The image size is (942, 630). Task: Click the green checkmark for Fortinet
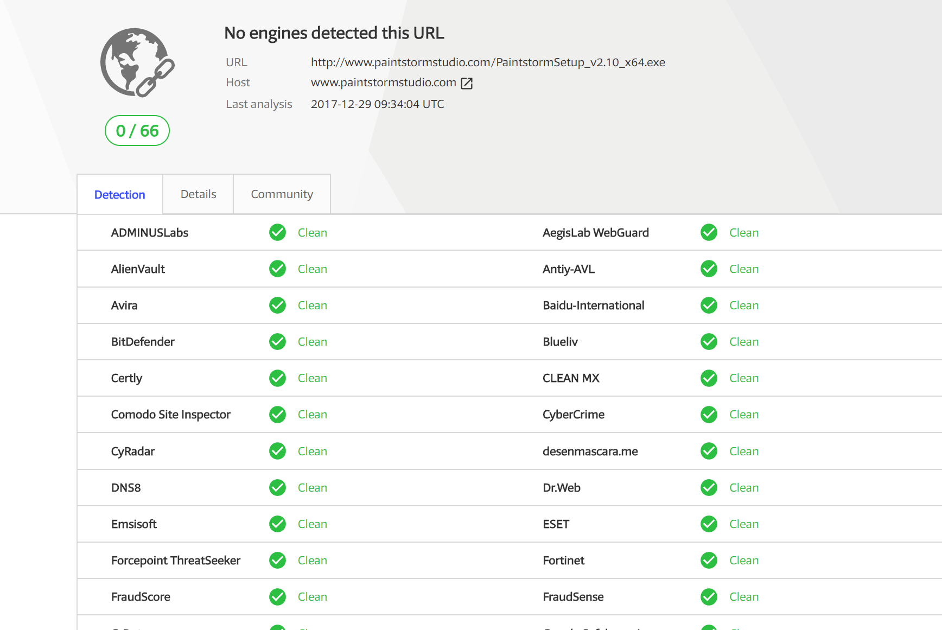coord(709,560)
